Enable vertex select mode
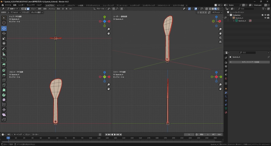 click(22, 9)
